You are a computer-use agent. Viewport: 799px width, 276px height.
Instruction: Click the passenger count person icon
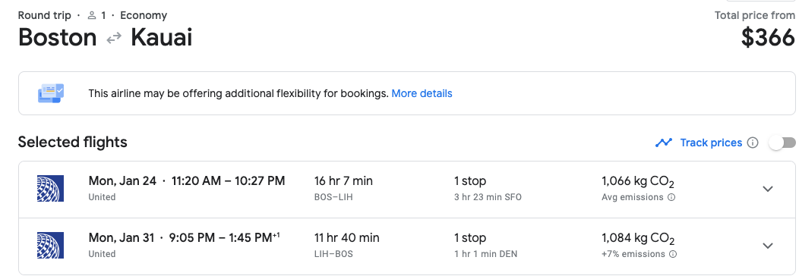click(x=92, y=16)
